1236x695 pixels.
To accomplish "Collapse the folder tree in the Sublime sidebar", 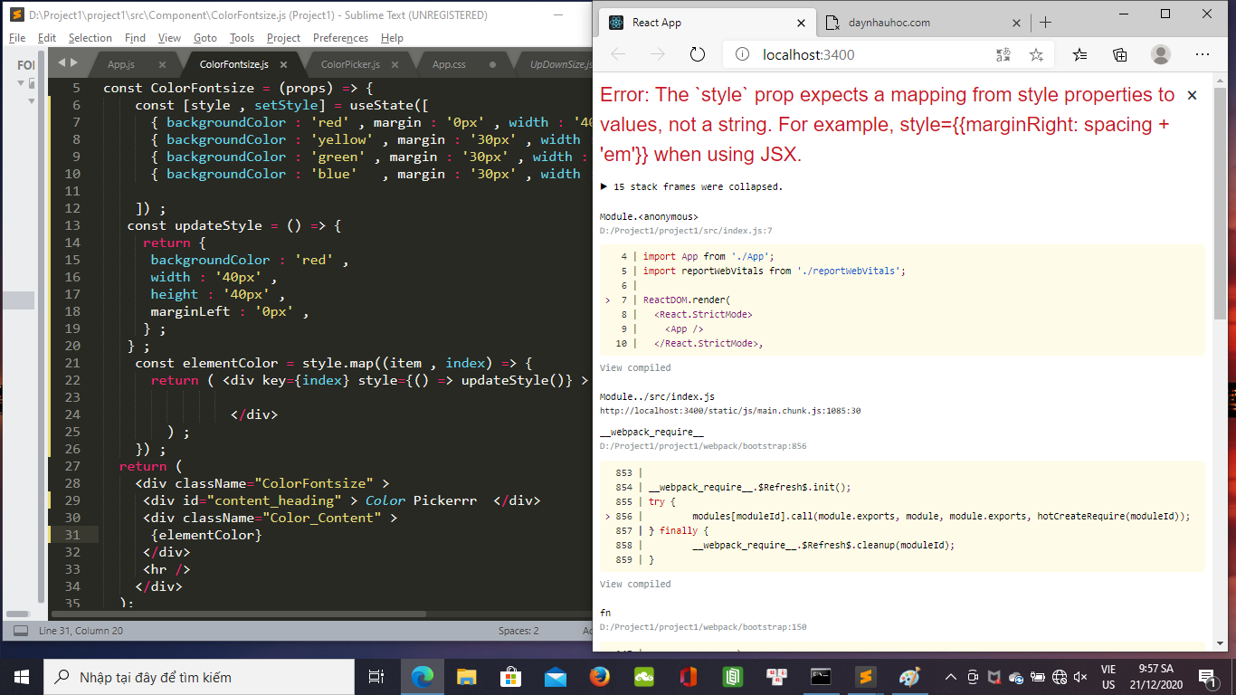I will pos(21,83).
